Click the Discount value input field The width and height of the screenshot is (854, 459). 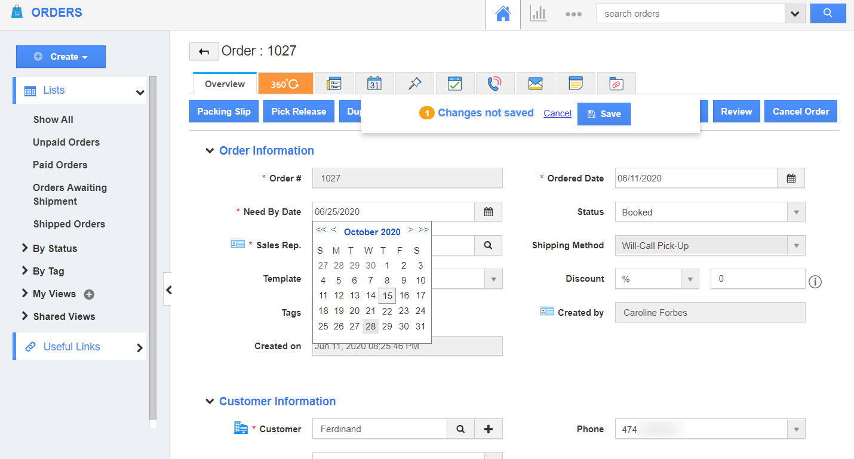[758, 279]
